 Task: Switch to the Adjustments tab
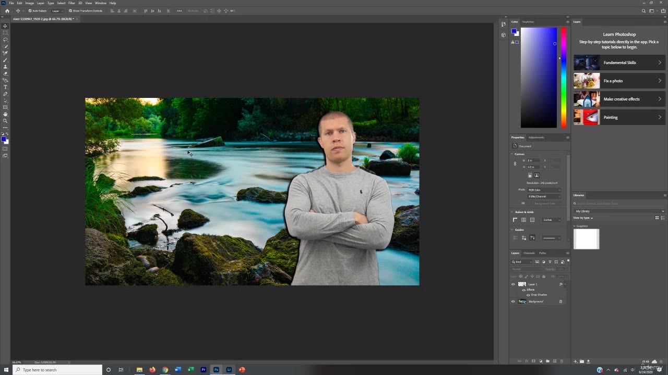click(x=536, y=137)
